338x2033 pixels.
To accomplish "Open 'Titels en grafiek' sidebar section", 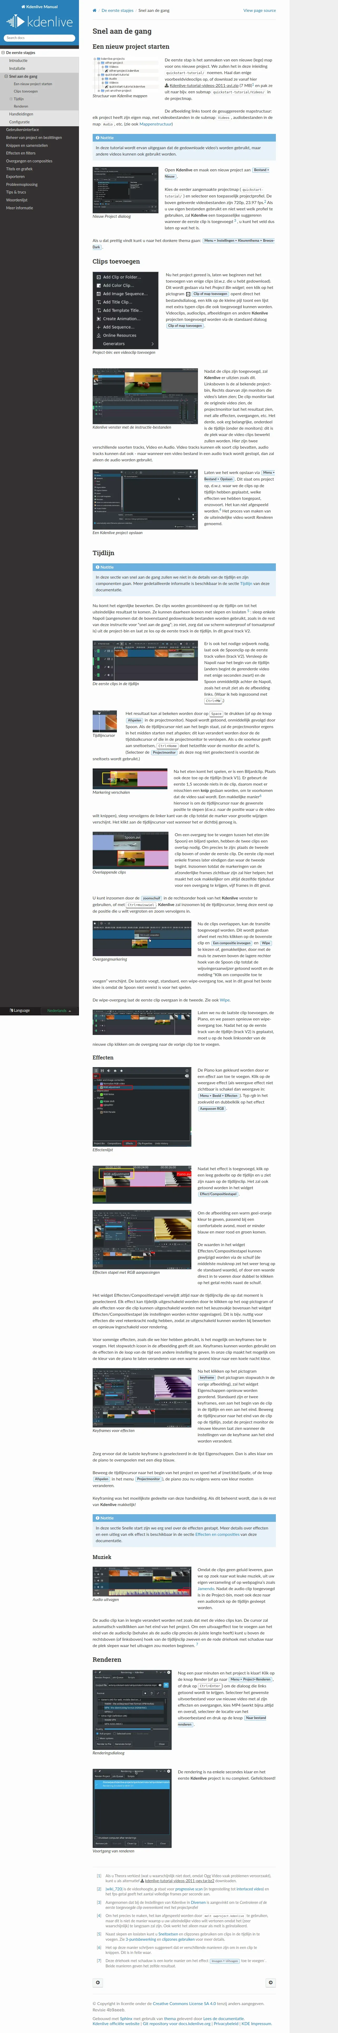I will (39, 169).
